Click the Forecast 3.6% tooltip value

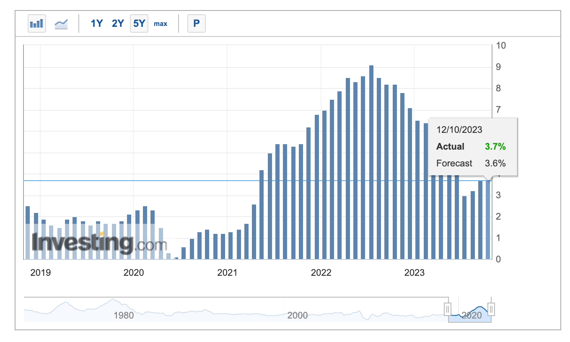point(495,163)
